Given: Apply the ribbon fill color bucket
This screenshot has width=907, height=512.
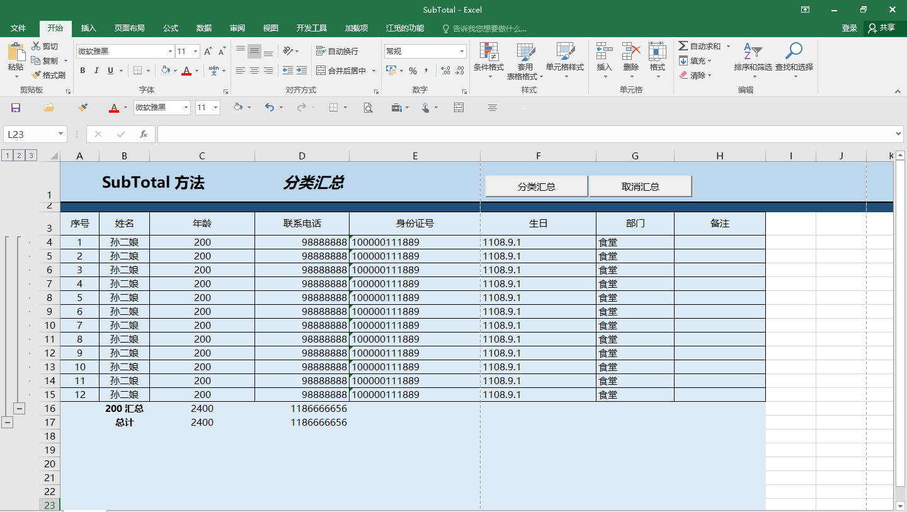Looking at the screenshot, I should (x=165, y=71).
